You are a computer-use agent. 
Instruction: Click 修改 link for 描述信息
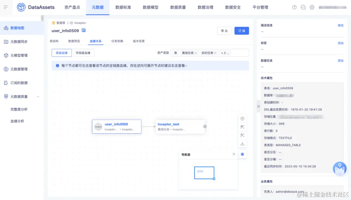coord(341,25)
